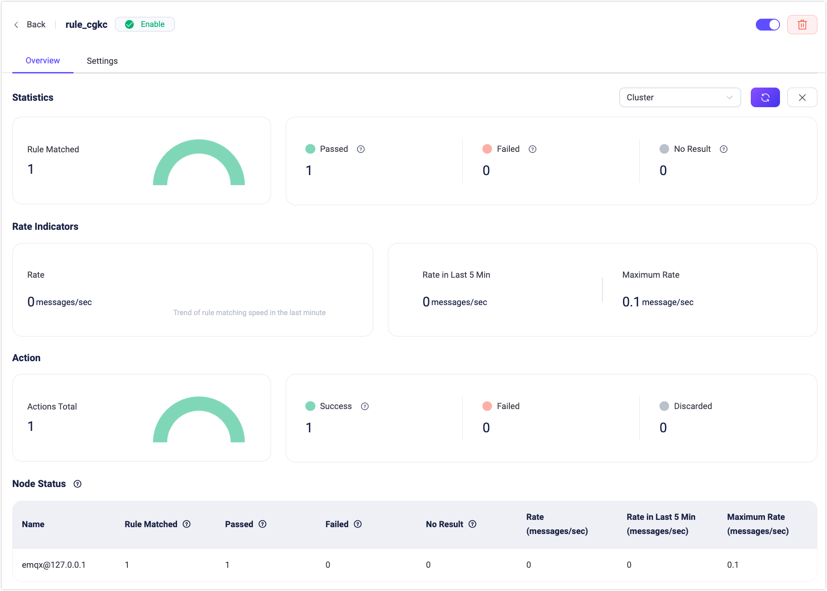This screenshot has width=827, height=591.
Task: Expand the Cluster dropdown chevron arrow
Action: [x=729, y=98]
